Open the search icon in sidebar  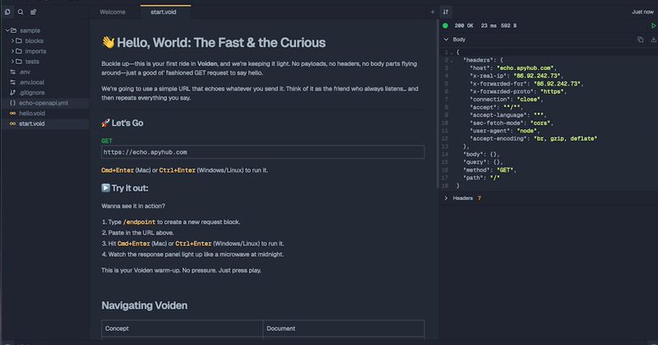20,12
